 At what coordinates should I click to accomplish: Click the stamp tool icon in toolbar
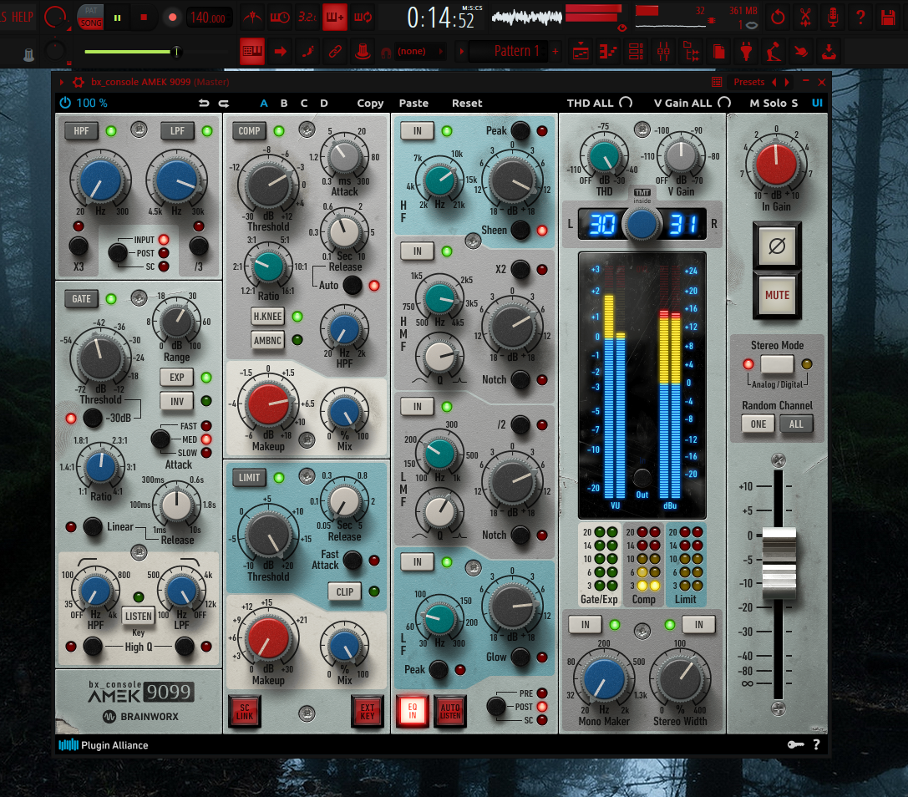click(x=363, y=52)
